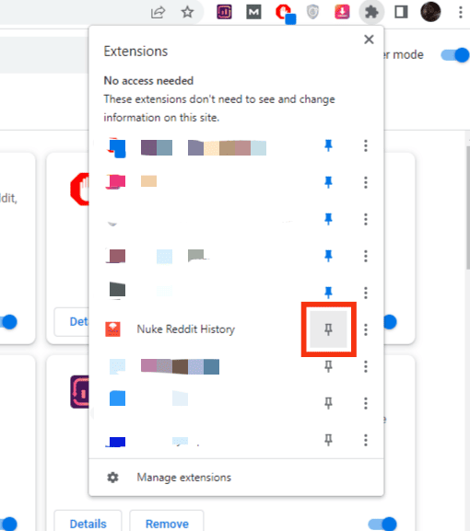Image resolution: width=470 pixels, height=531 pixels.
Task: Open more options for Nuke Reddit History
Action: (366, 329)
